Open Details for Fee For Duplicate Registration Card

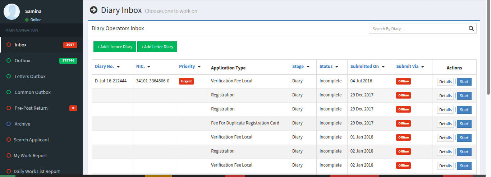[x=445, y=124]
